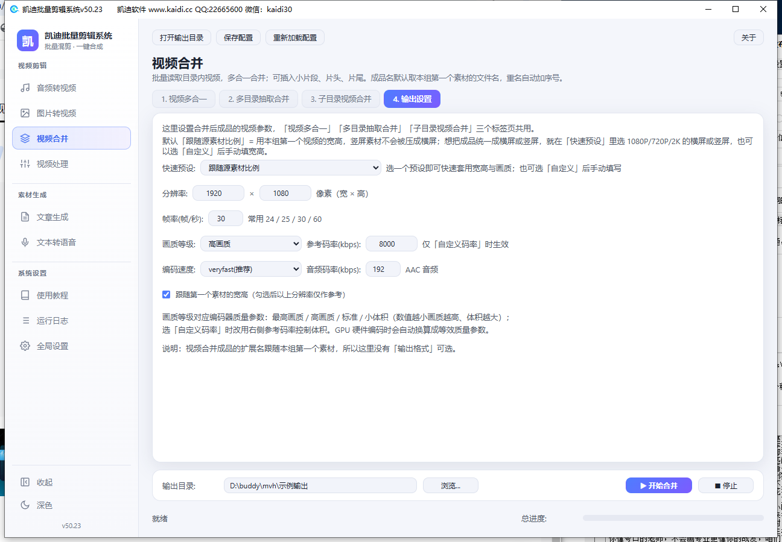Open the 关于 about button
The width and height of the screenshot is (782, 542).
tap(749, 37)
